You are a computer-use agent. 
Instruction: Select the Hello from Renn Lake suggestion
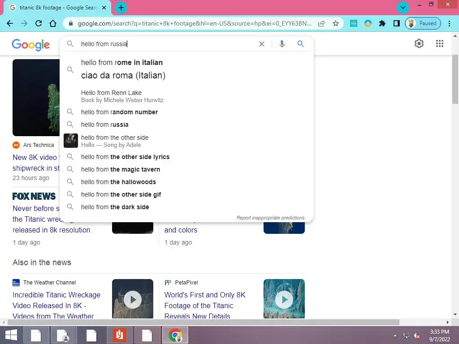[187, 96]
